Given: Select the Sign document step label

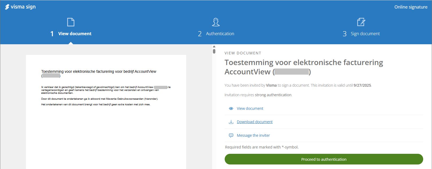Looking at the screenshot, I should (x=365, y=34).
